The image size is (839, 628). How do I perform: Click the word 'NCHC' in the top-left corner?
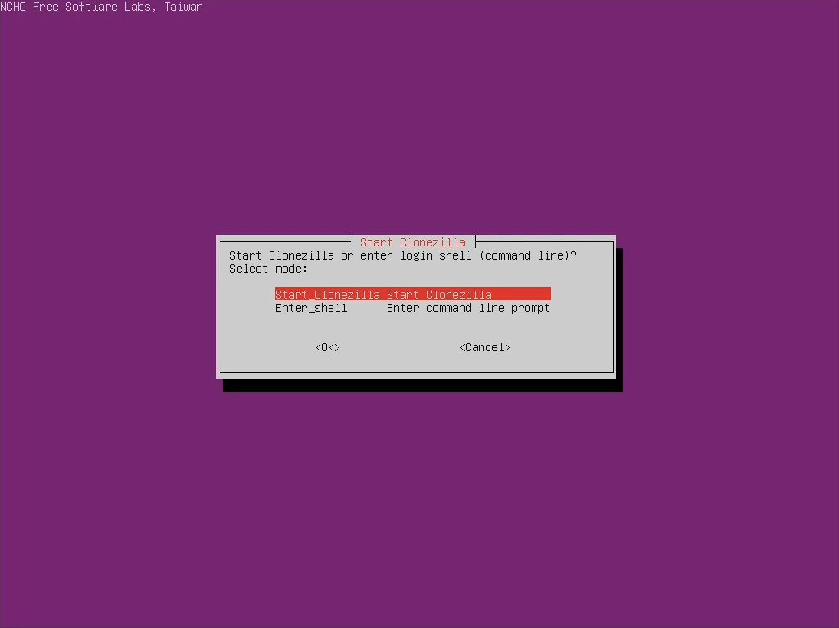(x=13, y=7)
